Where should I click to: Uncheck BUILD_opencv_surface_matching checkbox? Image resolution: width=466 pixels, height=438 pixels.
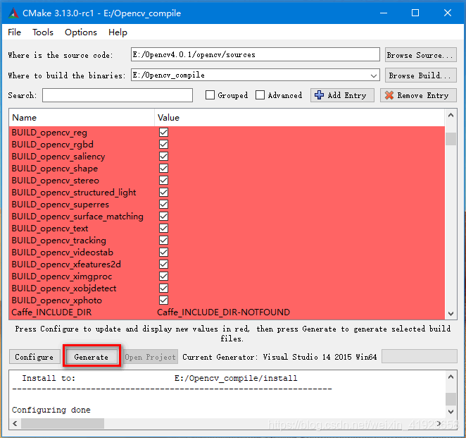[x=163, y=216]
